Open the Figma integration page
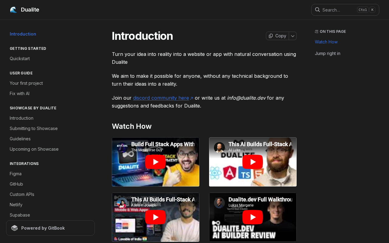 tap(15, 174)
